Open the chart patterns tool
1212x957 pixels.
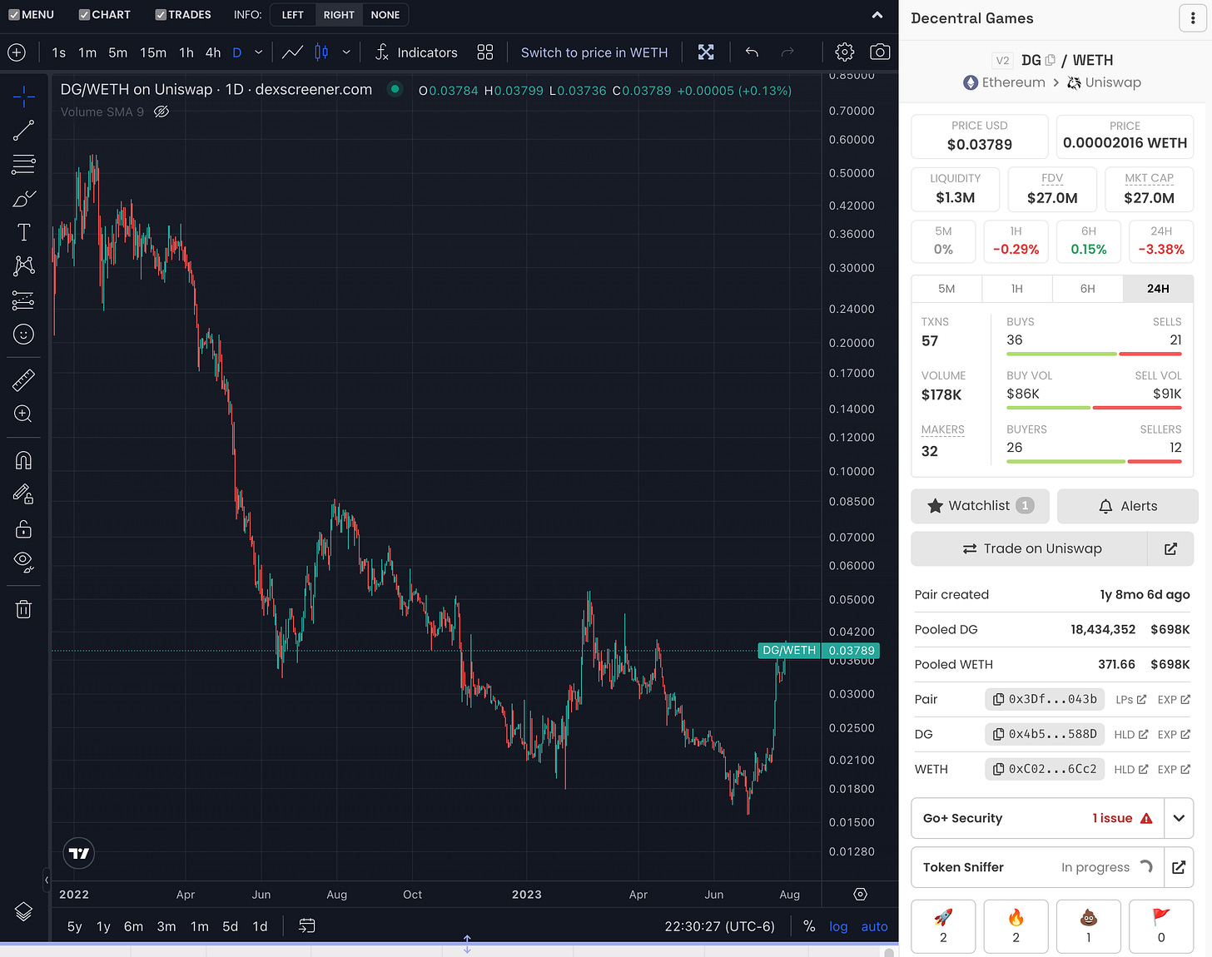(x=23, y=265)
